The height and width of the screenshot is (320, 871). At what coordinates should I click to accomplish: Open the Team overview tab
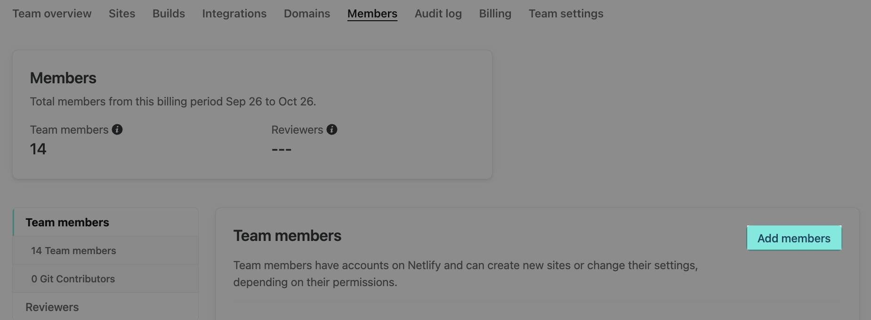tap(52, 14)
